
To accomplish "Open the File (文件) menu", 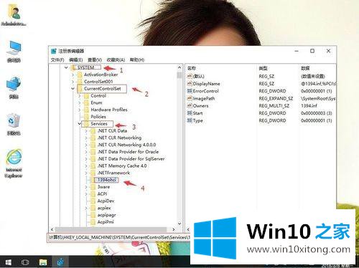I will [x=57, y=59].
